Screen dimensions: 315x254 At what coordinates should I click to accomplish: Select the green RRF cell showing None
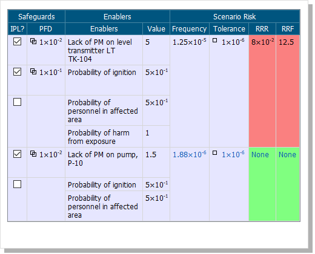[288, 184]
